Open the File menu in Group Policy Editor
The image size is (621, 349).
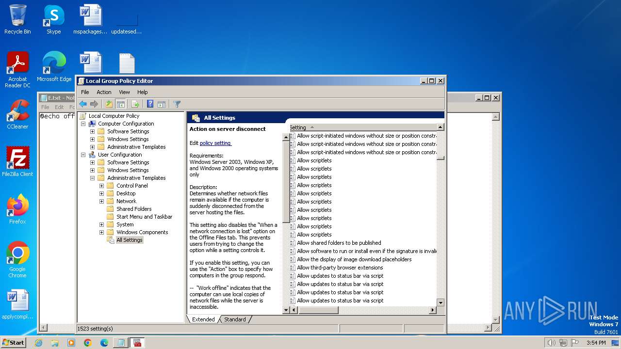click(x=85, y=92)
